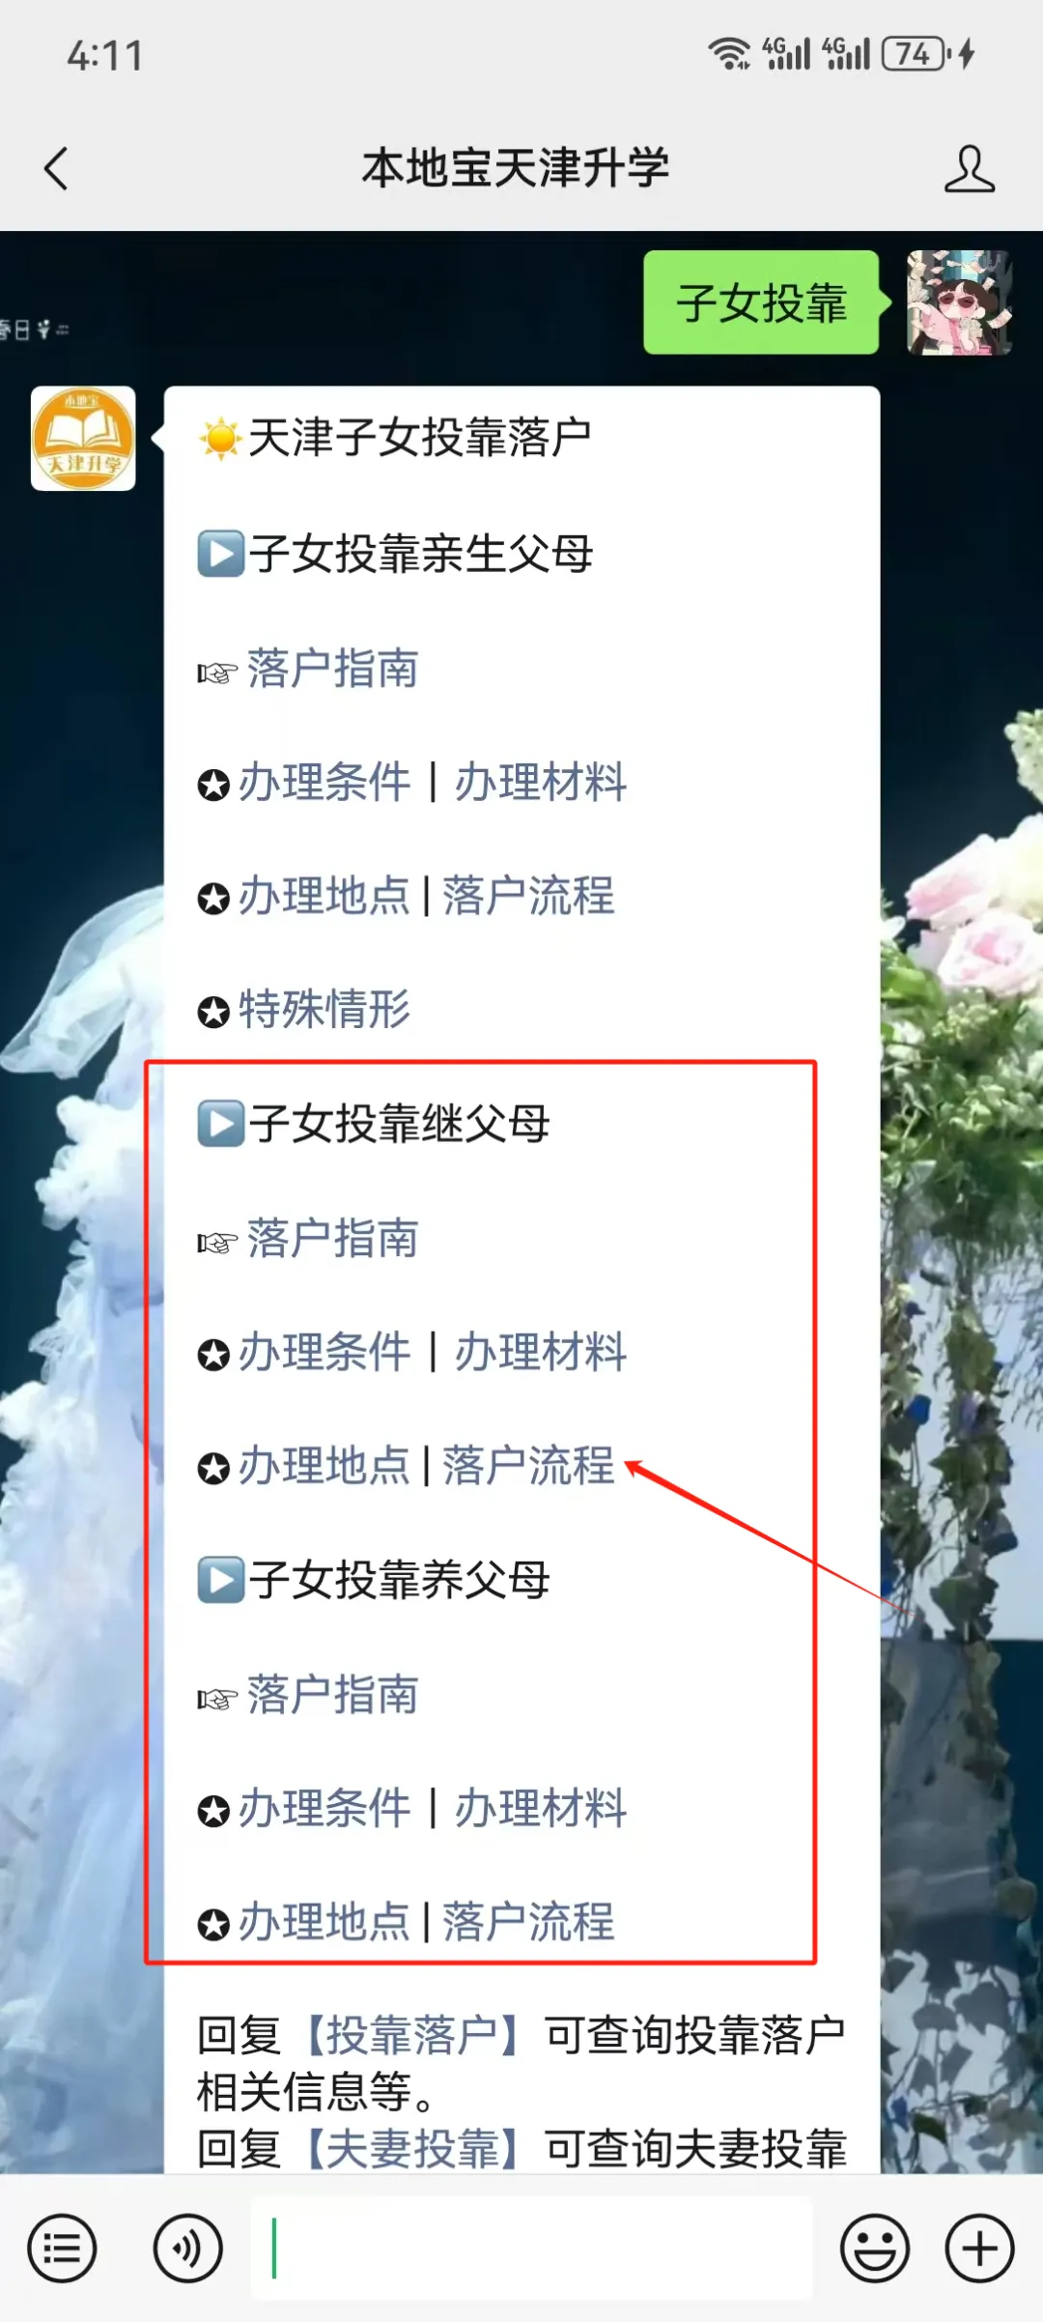Image resolution: width=1043 pixels, height=2322 pixels.
Task: Tap the user's cartoon avatar thumbnail
Action: point(959,302)
